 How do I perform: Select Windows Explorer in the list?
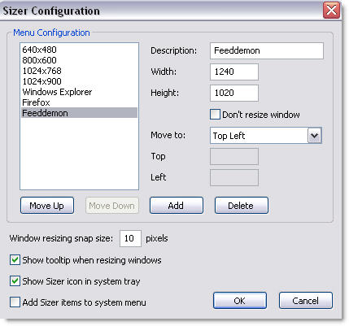pyautogui.click(x=79, y=92)
